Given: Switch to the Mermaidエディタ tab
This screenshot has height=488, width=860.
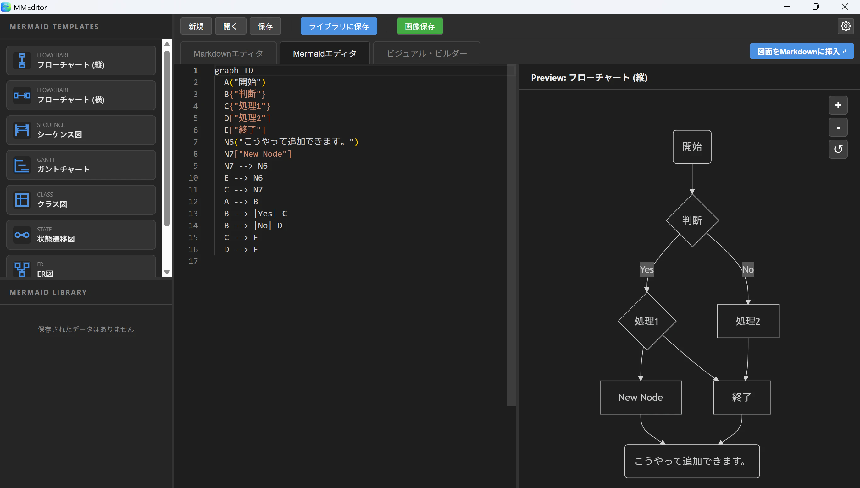Looking at the screenshot, I should (x=325, y=53).
